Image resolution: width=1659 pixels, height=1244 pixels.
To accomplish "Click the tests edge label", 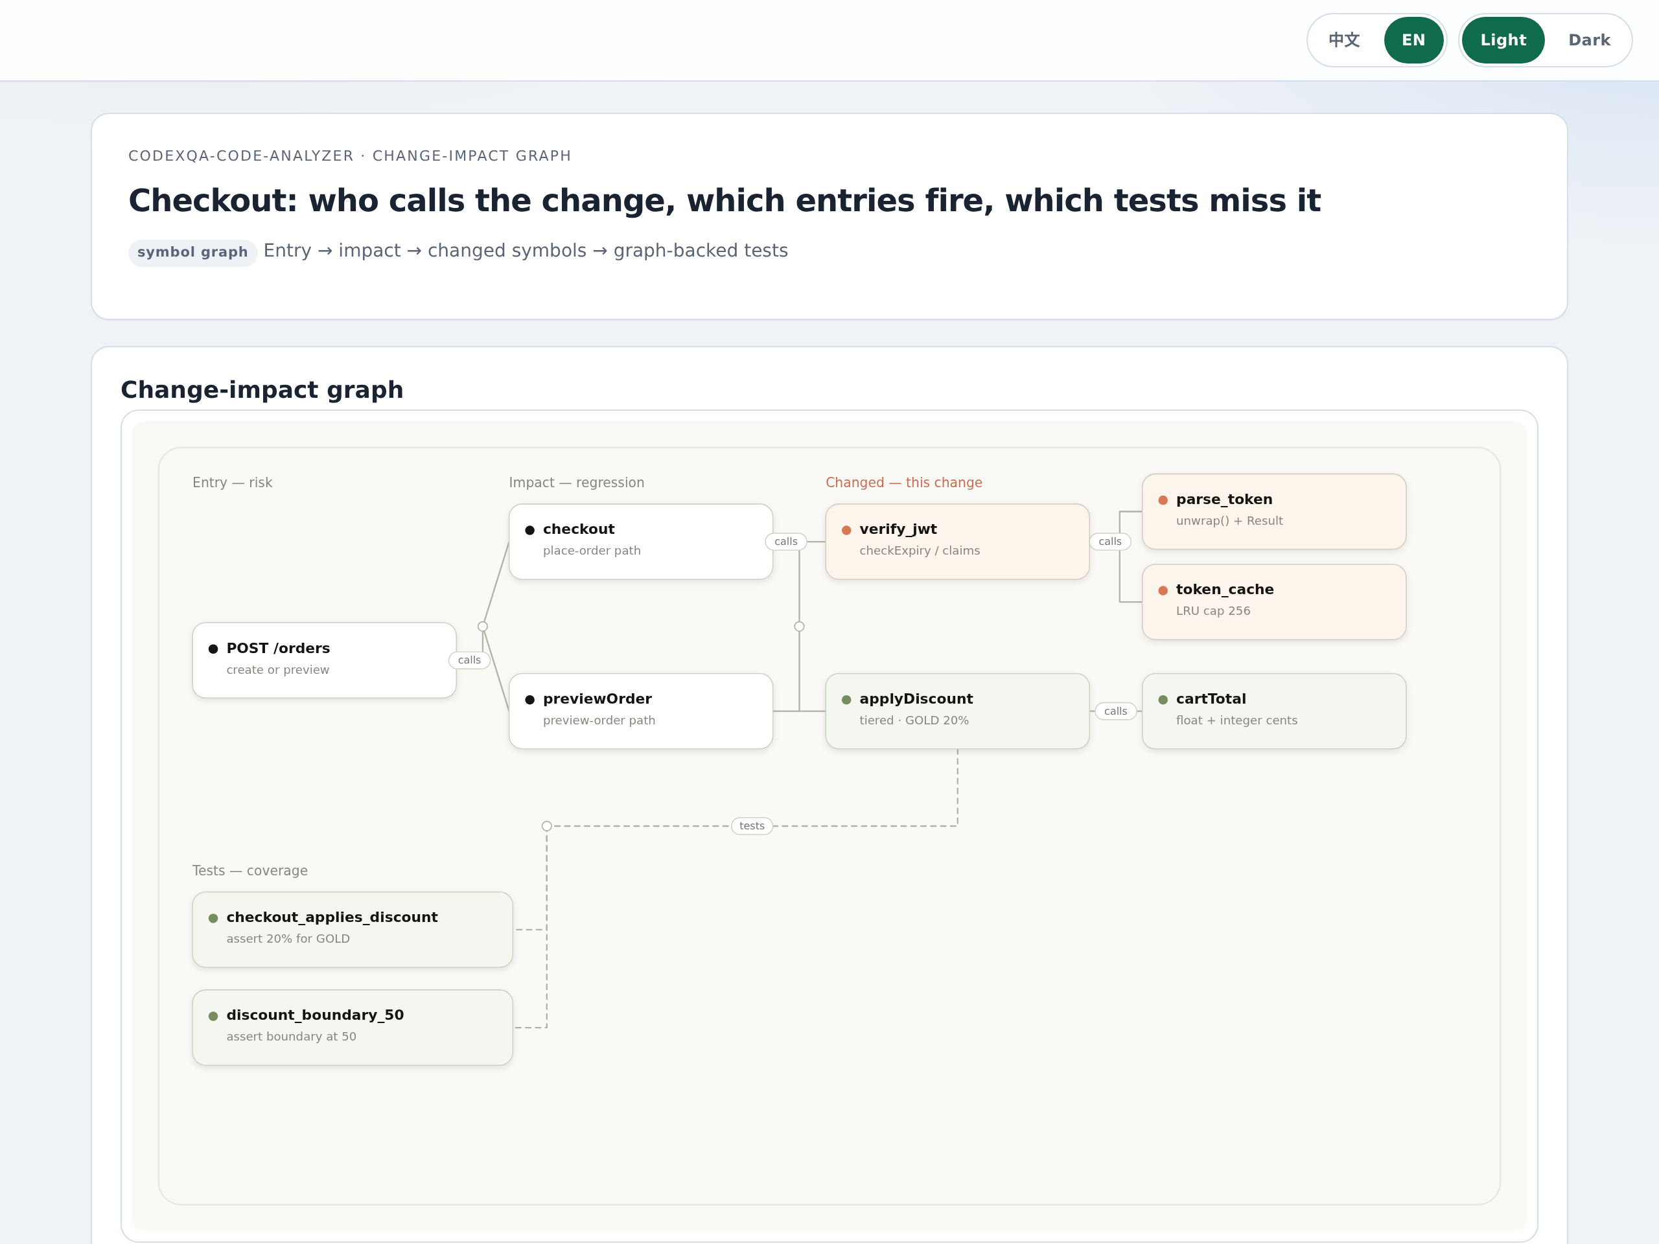I will coord(752,825).
